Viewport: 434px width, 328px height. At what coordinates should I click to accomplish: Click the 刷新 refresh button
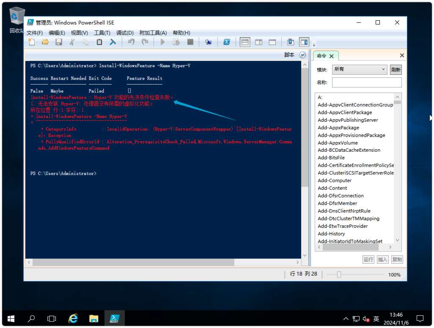pos(396,70)
